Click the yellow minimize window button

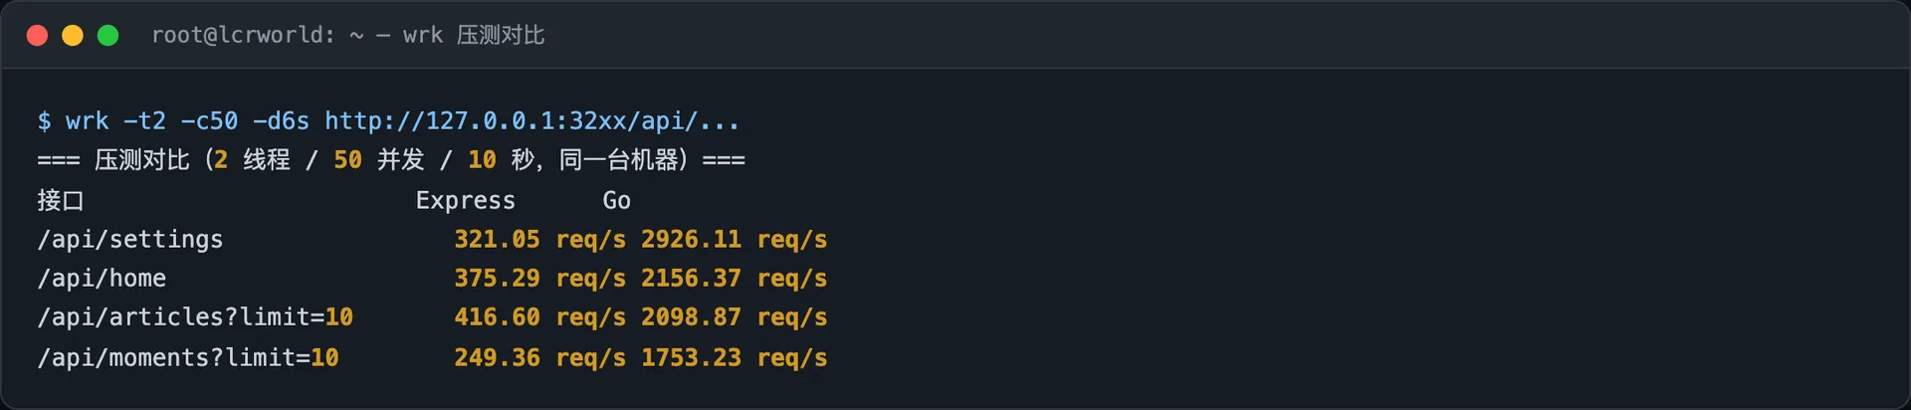[73, 36]
